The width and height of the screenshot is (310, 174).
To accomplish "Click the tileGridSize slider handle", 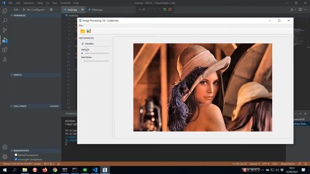I will [x=83, y=61].
